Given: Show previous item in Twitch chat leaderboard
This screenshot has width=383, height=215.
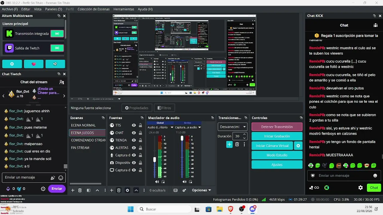Looking at the screenshot, I should (3, 96).
